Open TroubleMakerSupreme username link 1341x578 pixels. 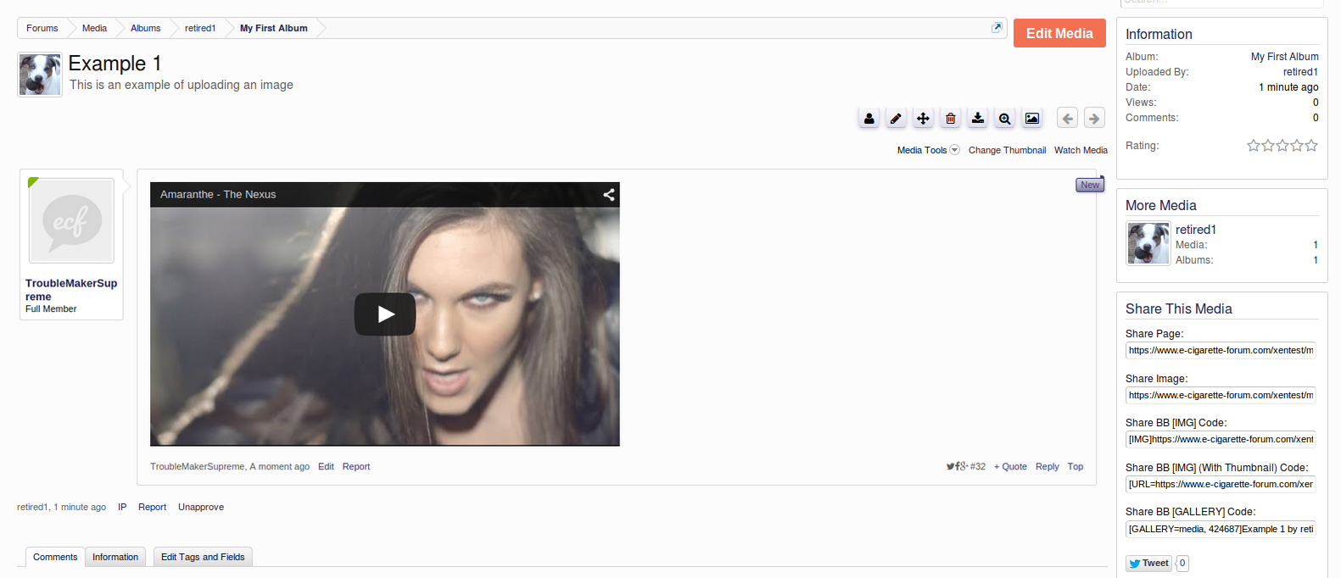click(71, 290)
